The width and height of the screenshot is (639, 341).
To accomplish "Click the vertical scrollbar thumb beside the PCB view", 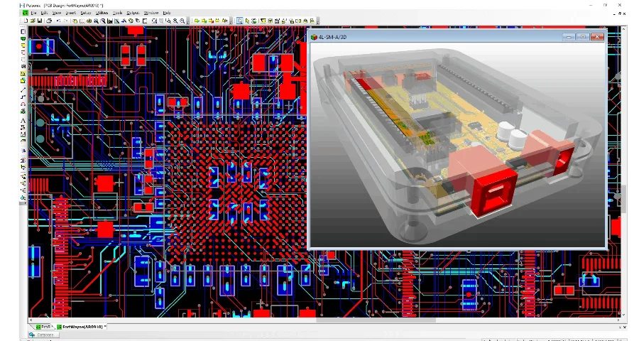I will (624, 199).
